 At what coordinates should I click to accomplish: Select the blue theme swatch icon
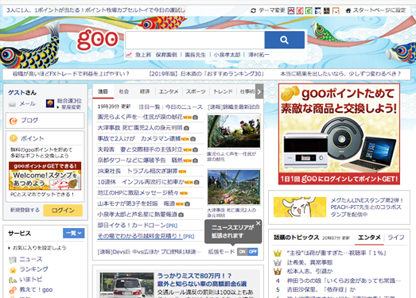pyautogui.click(x=291, y=10)
